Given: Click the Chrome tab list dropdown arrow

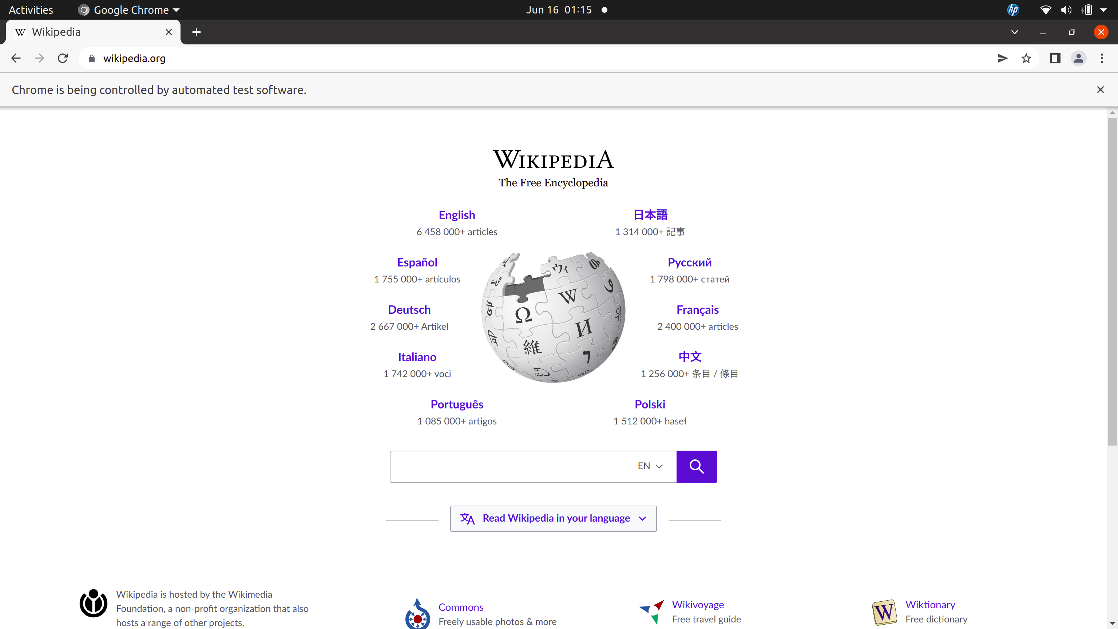Looking at the screenshot, I should (1014, 32).
